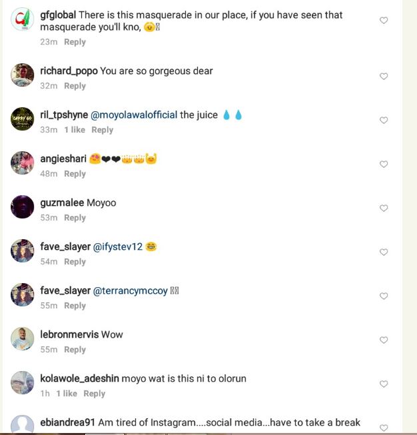Reply to richard_popo's gorgeous comment
417x435 pixels.
tap(75, 86)
